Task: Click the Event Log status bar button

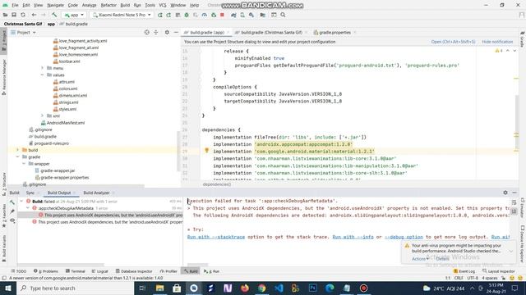Action: (464, 271)
